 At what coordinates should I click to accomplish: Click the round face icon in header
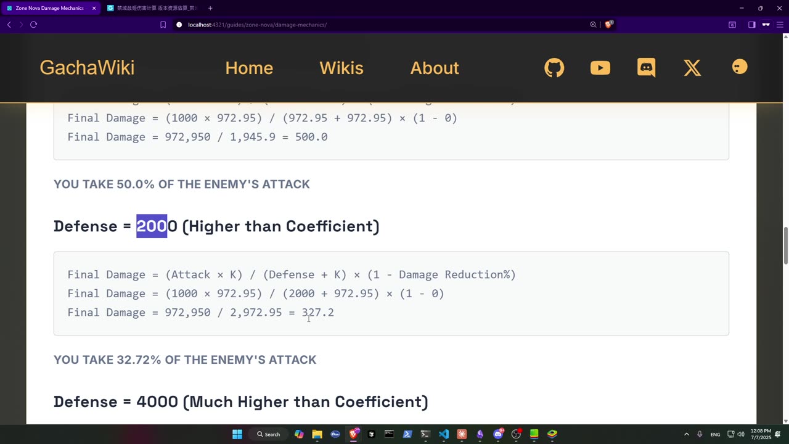click(740, 67)
